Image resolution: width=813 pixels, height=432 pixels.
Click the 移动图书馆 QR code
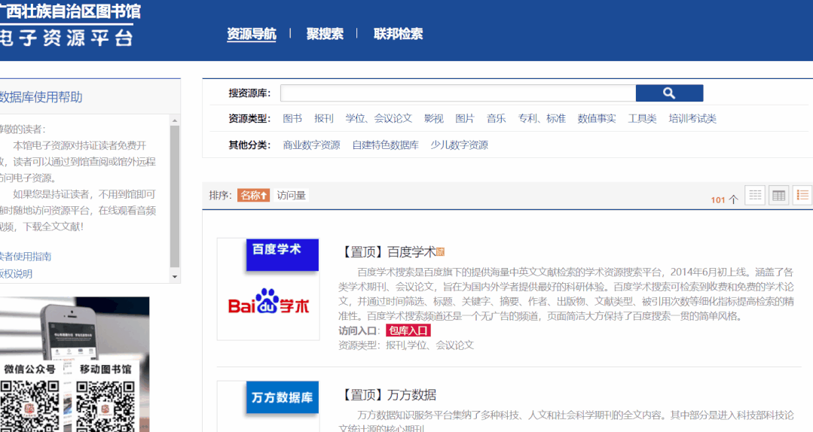click(x=105, y=406)
